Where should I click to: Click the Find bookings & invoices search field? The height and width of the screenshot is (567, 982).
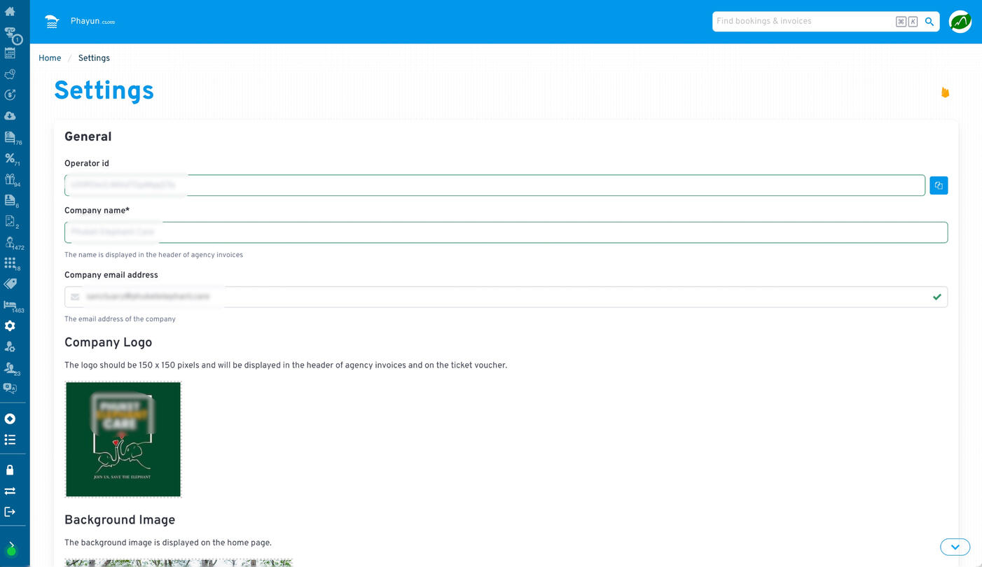point(802,22)
